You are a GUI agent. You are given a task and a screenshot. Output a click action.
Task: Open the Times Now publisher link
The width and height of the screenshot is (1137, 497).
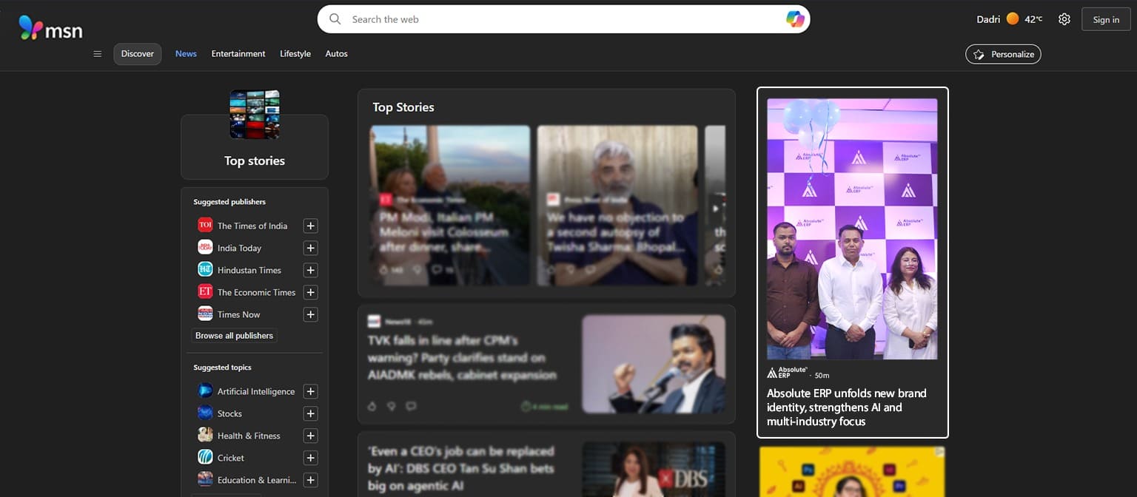[238, 314]
